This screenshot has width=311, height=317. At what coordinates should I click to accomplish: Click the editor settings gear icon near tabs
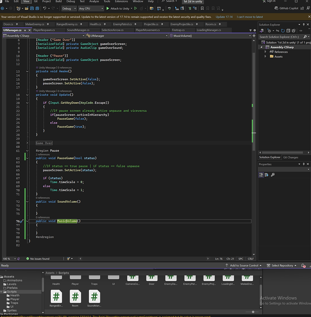coord(255,30)
